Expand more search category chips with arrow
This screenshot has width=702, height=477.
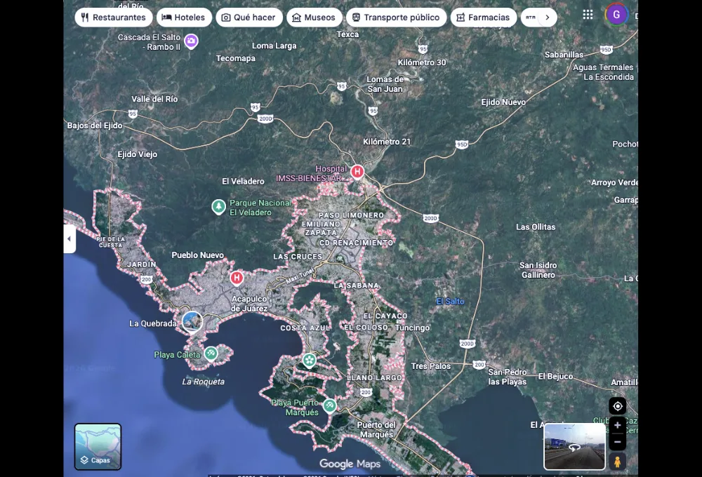[x=548, y=16]
